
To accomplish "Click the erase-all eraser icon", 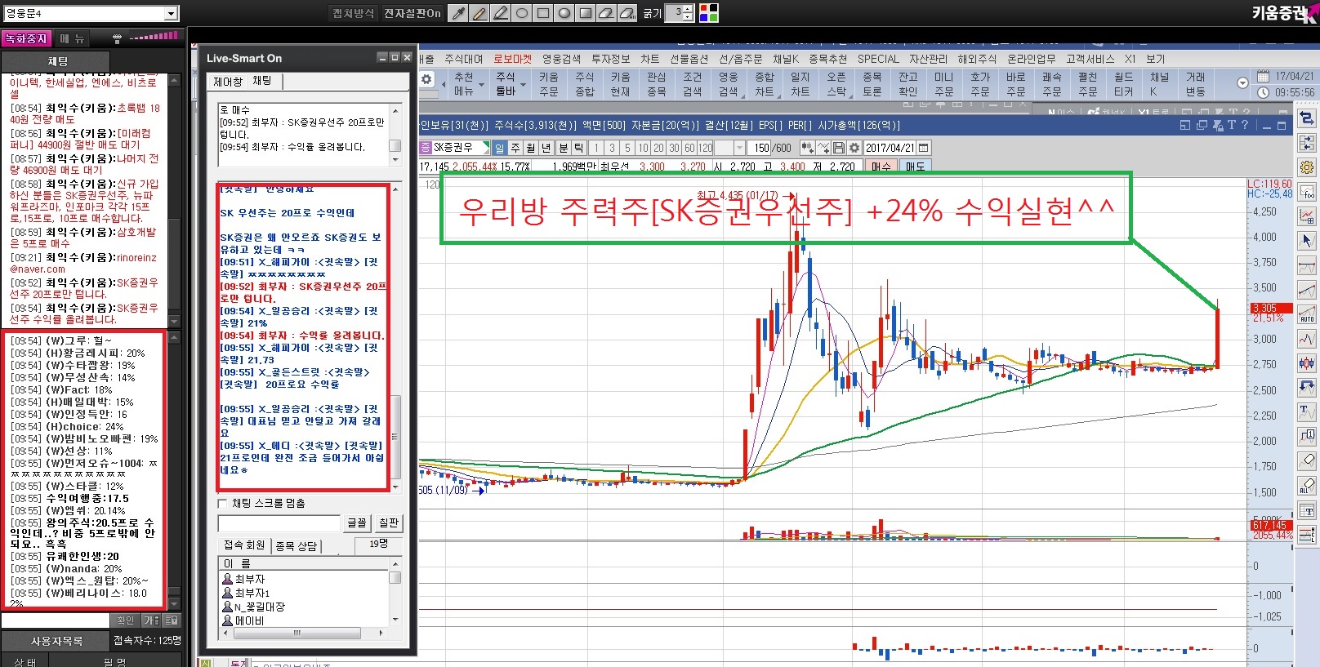I will 628,13.
